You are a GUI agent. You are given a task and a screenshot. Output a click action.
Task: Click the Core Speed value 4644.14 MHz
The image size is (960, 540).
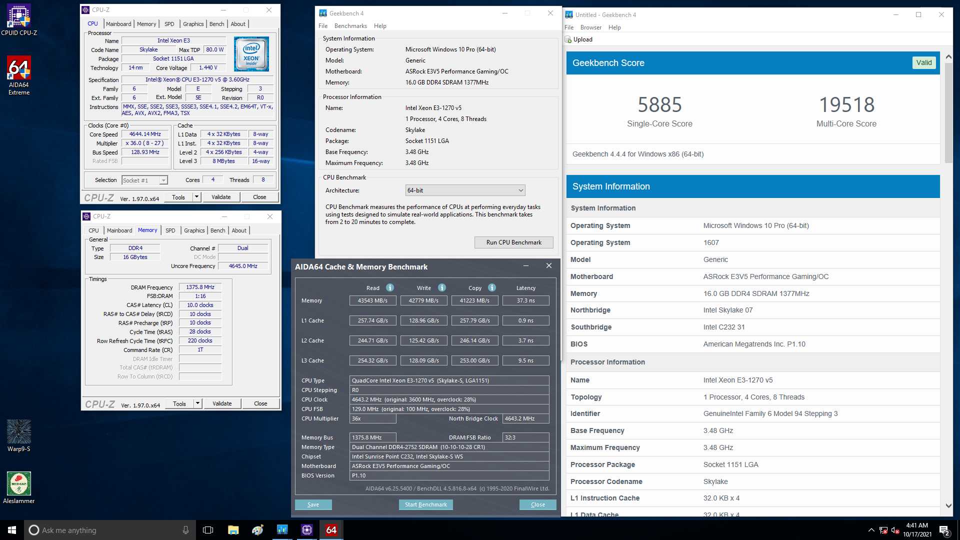pyautogui.click(x=145, y=134)
